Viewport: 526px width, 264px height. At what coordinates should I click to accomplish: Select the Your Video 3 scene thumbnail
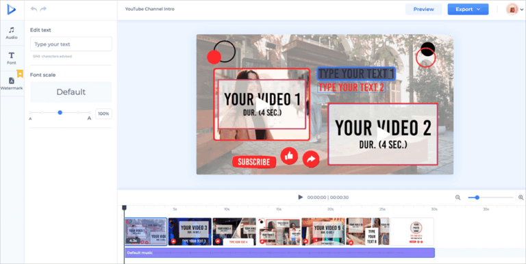click(x=190, y=231)
